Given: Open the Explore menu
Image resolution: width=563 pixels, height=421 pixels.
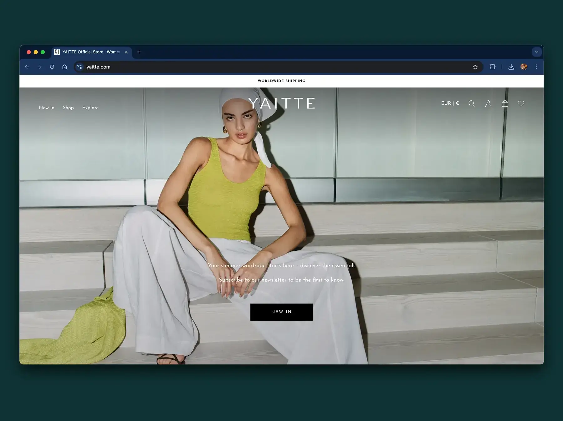Looking at the screenshot, I should pos(90,108).
